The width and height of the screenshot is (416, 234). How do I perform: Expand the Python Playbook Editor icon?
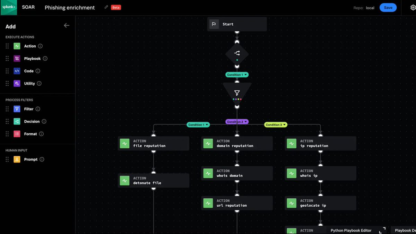[x=382, y=231]
